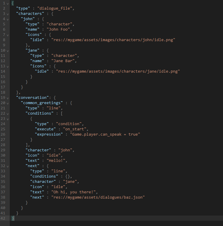223x226 pixels.
Task: Click the "John Foo" name value
Action: [x=58, y=29]
